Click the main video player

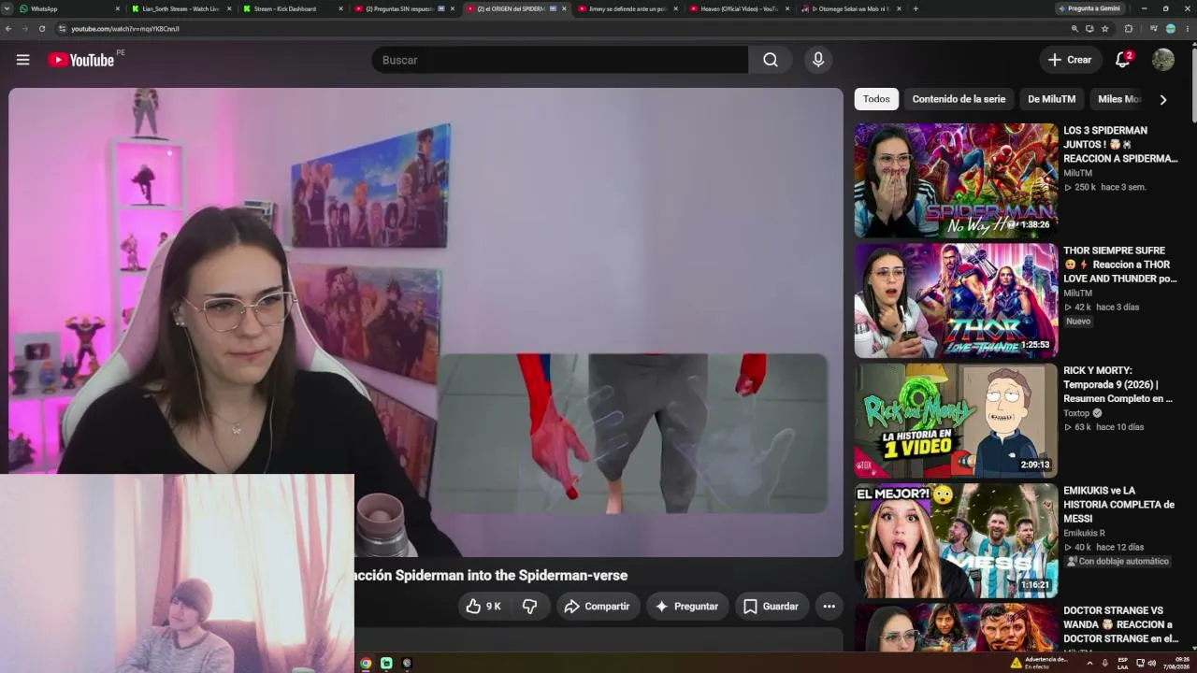coord(425,322)
